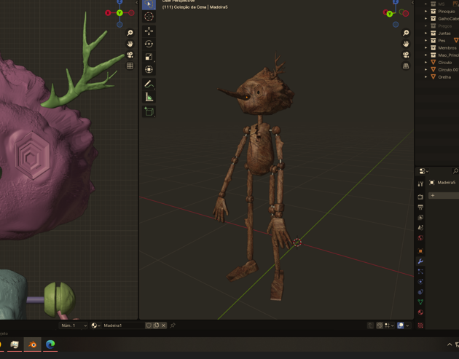
Task: Select the Move tool in toolbar
Action: (149, 31)
